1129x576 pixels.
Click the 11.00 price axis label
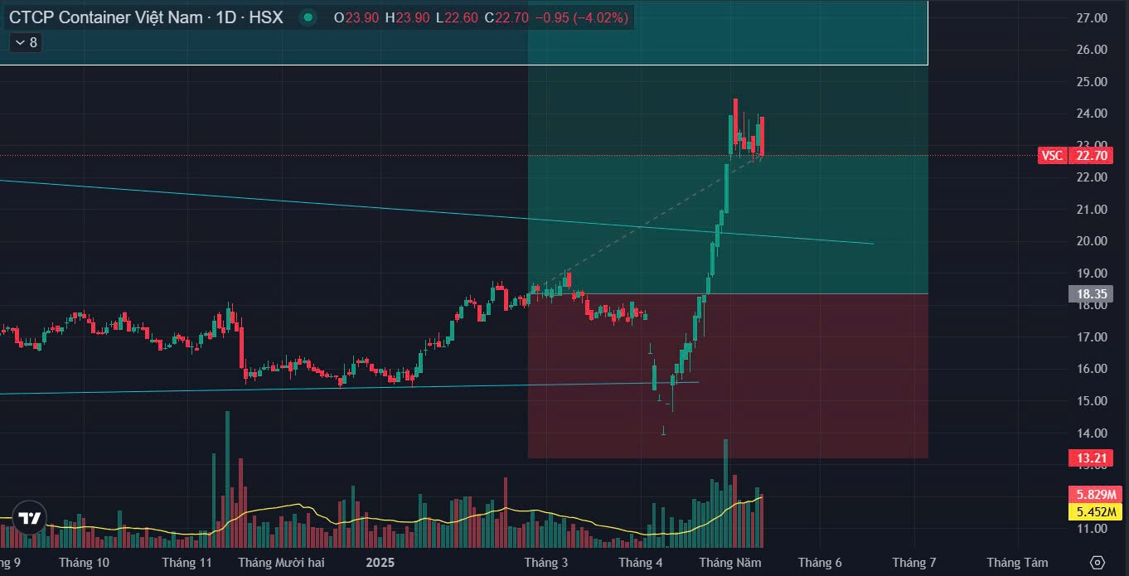tap(1091, 529)
